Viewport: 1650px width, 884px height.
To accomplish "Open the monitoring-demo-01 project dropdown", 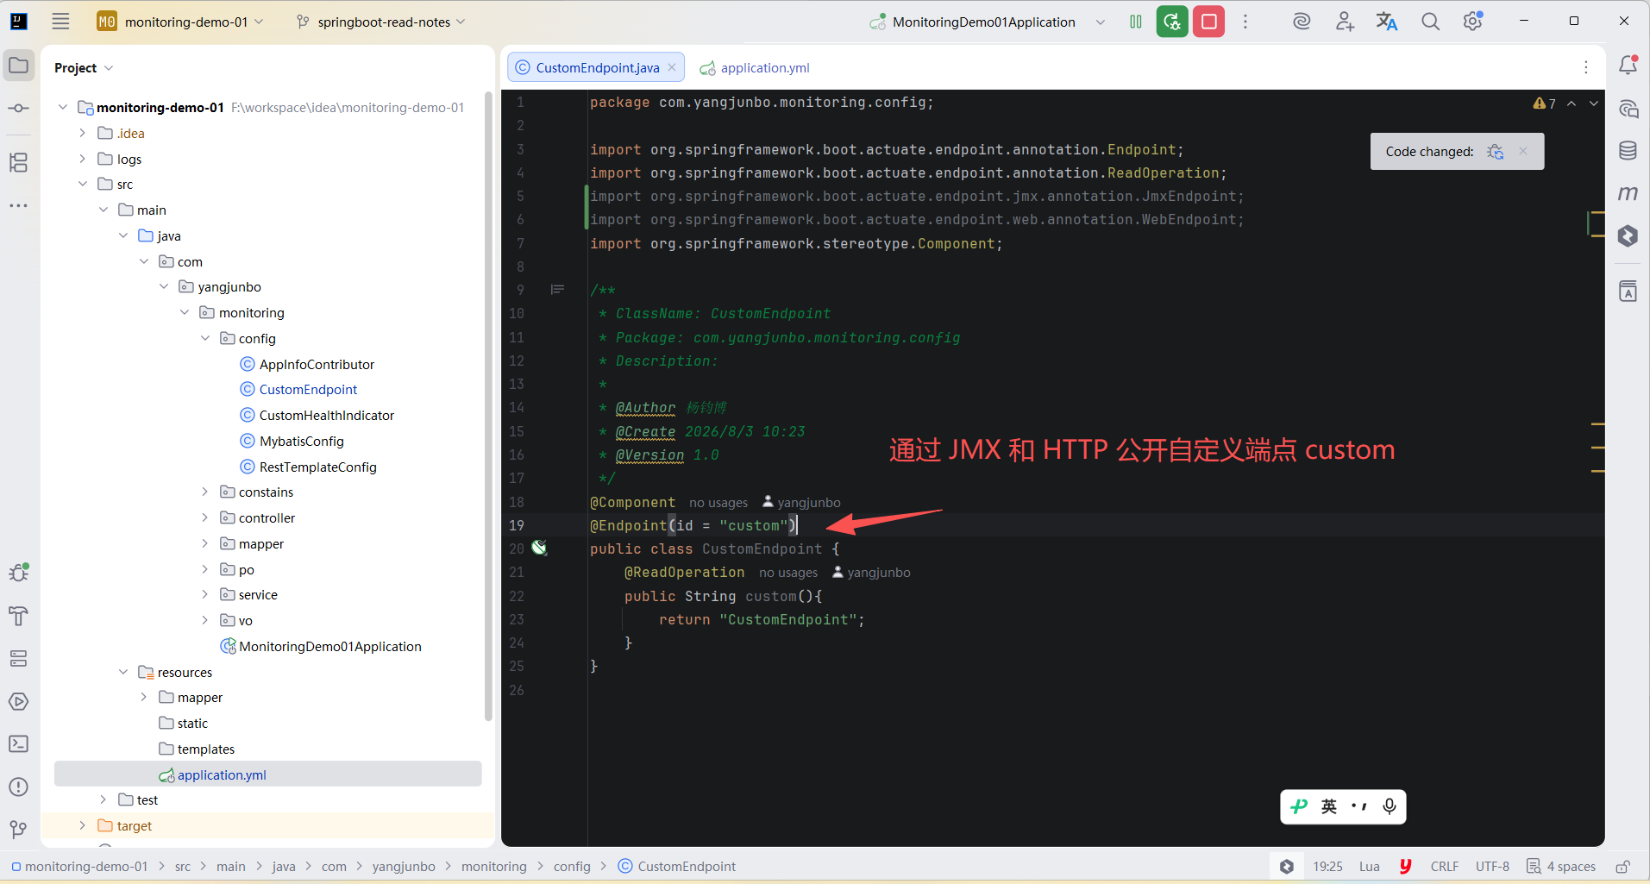I will (181, 22).
